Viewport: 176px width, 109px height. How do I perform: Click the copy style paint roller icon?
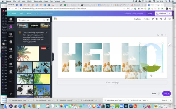pyautogui.click(x=153, y=19)
